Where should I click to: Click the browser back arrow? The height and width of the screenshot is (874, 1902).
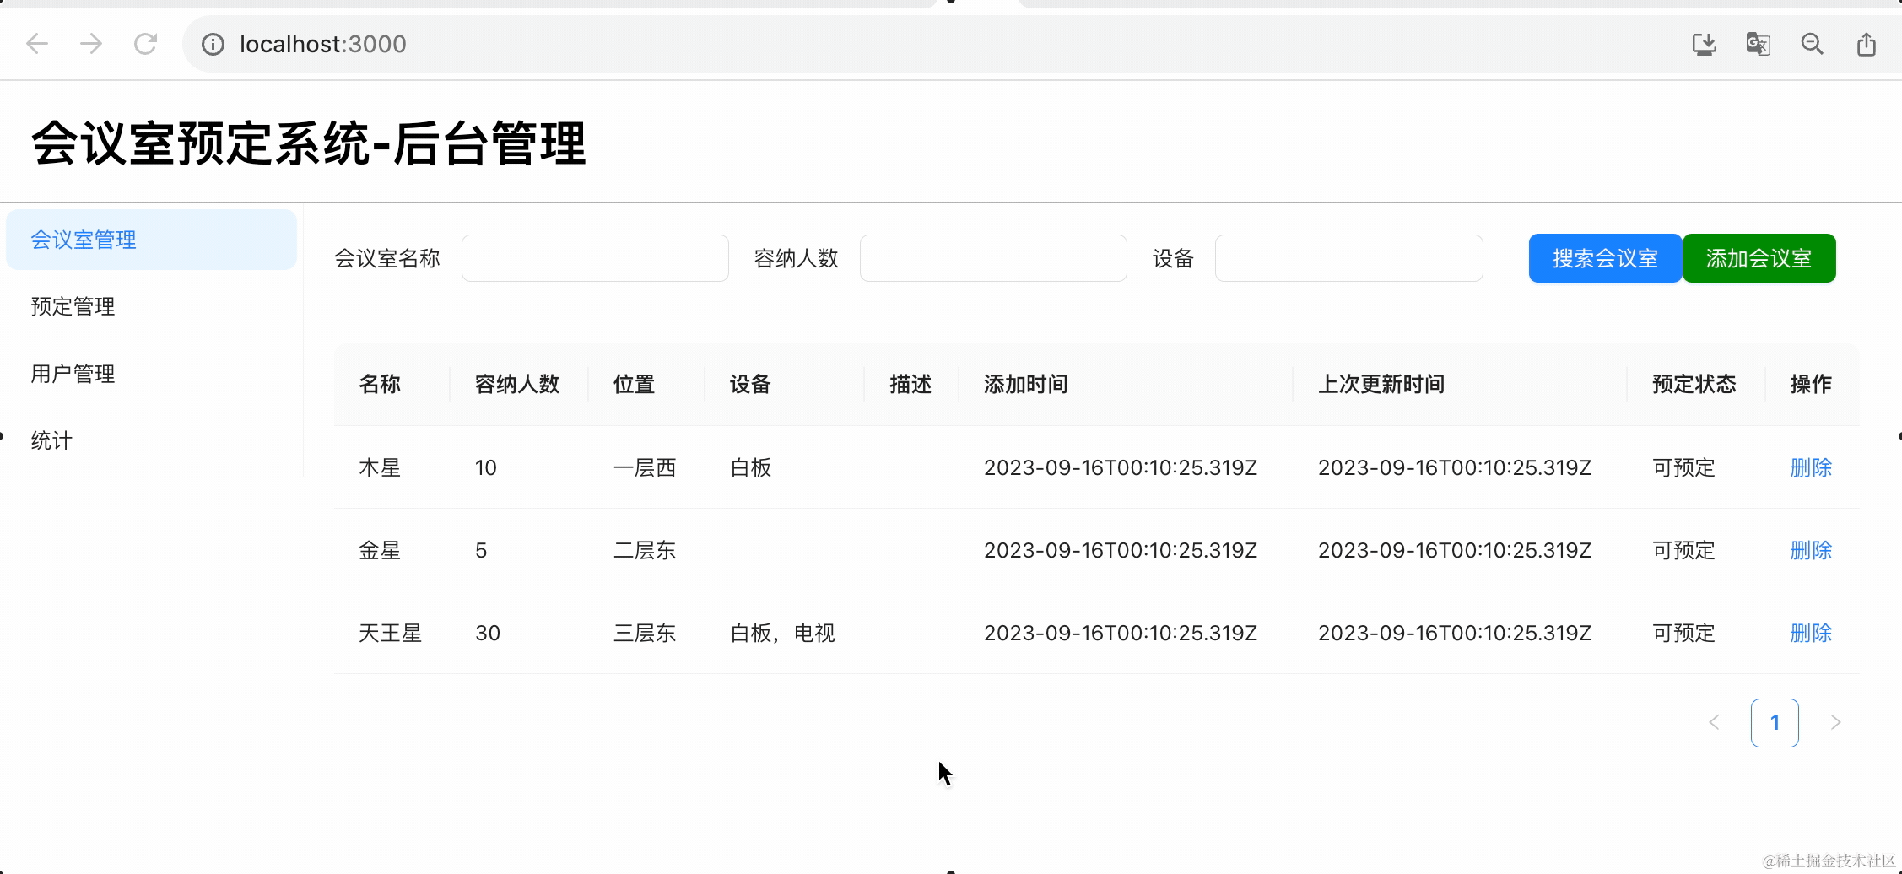point(37,44)
